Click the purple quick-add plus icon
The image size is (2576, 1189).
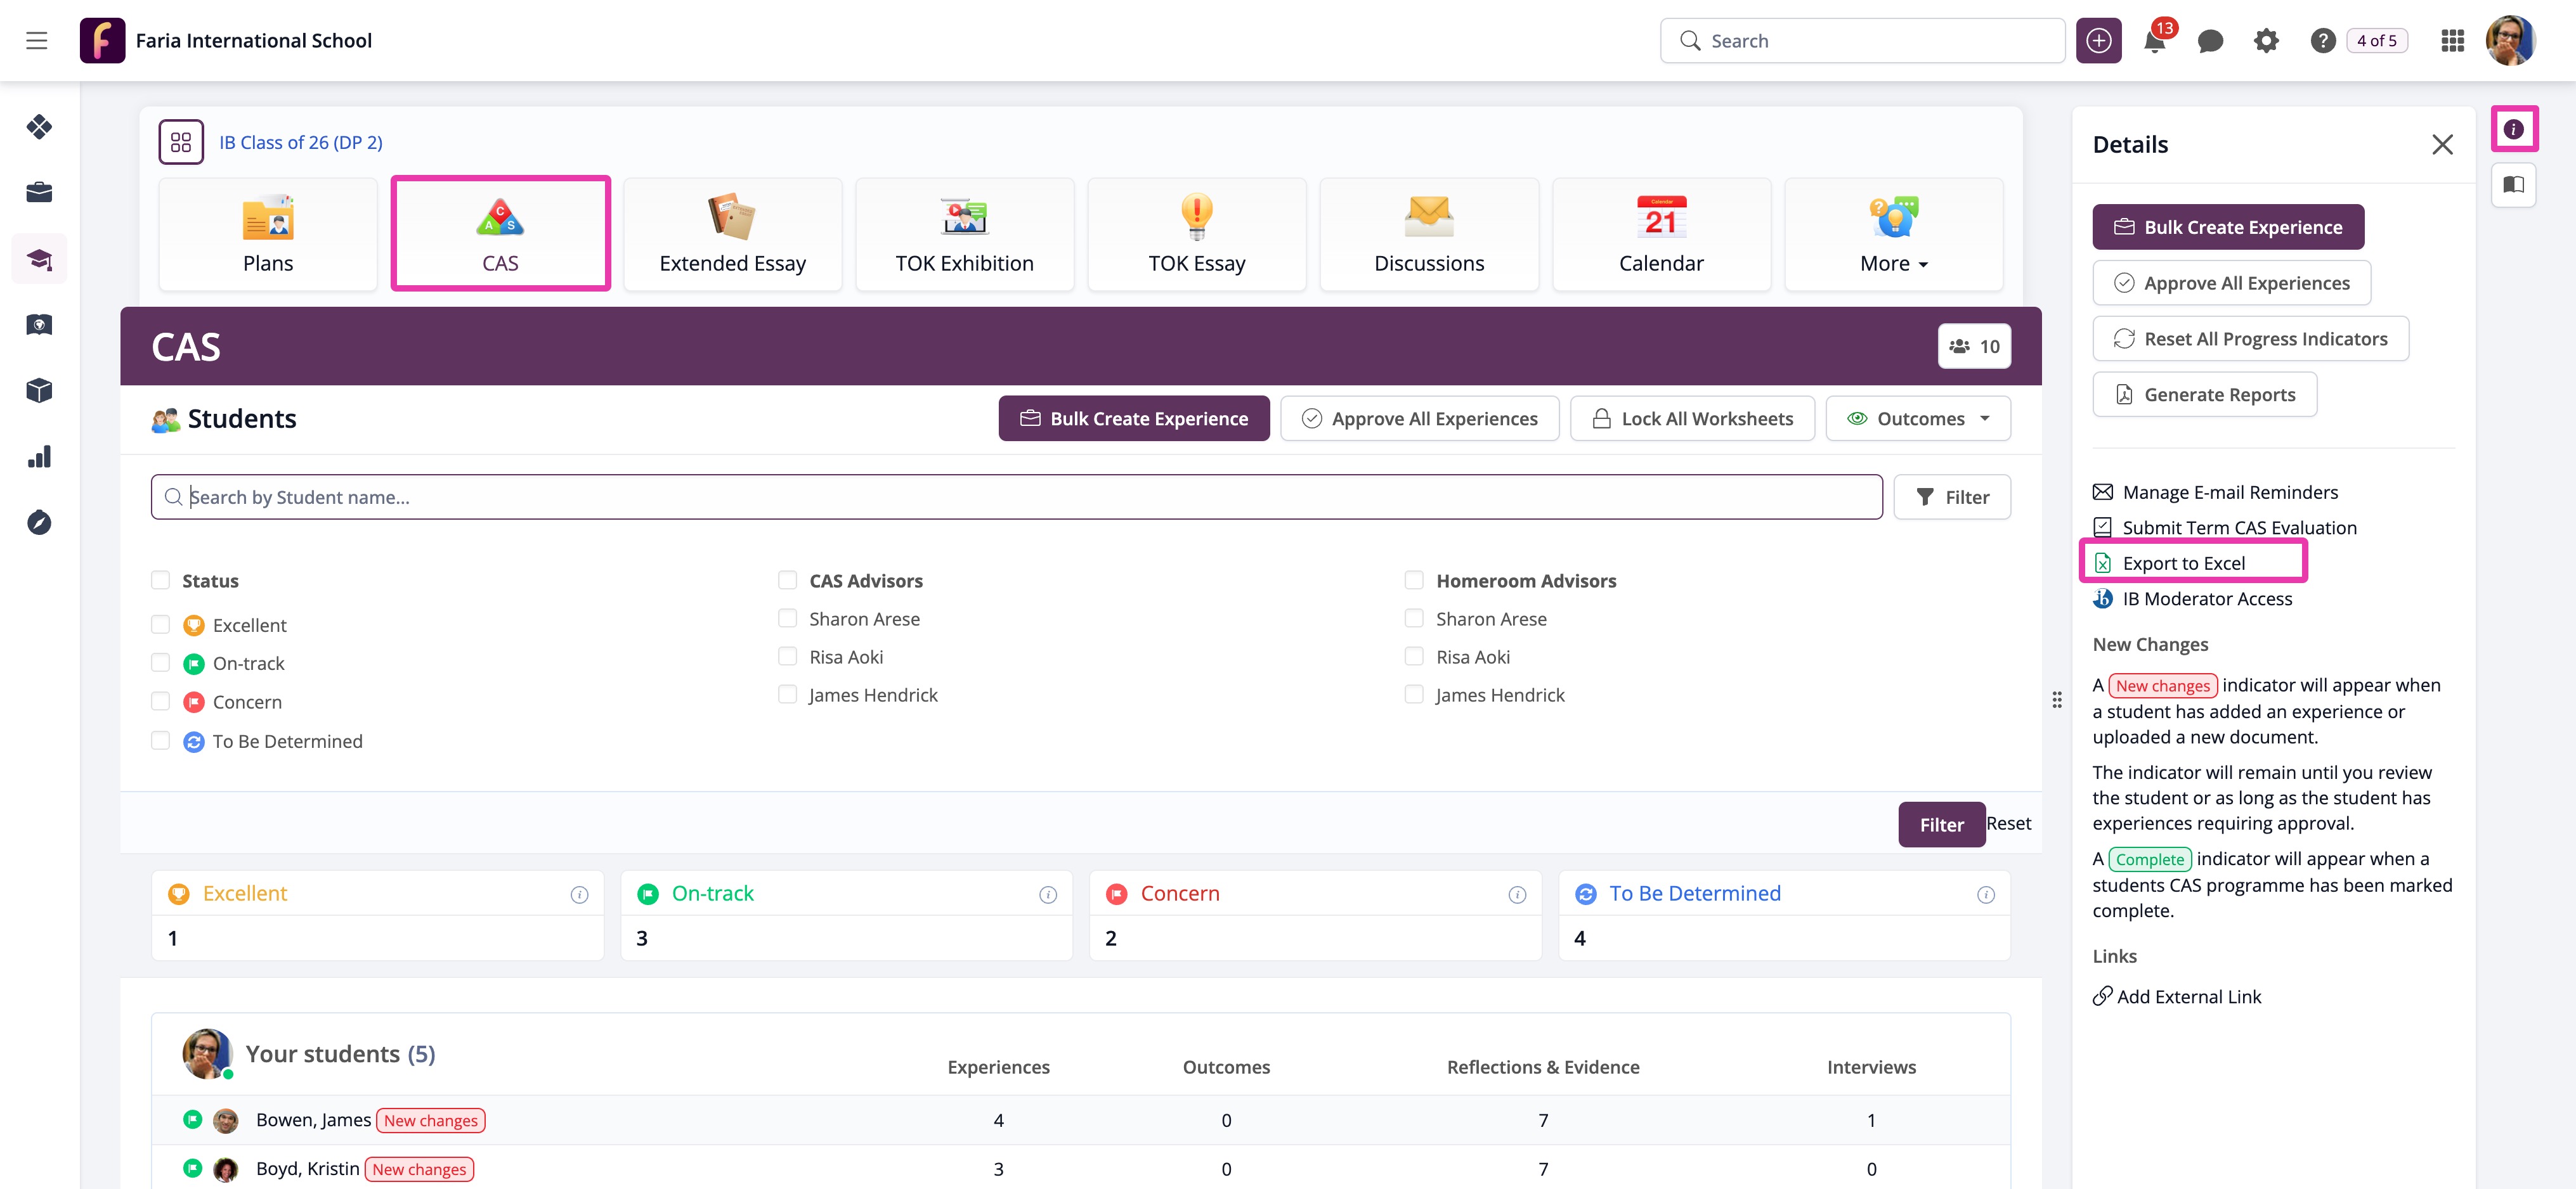point(2098,41)
